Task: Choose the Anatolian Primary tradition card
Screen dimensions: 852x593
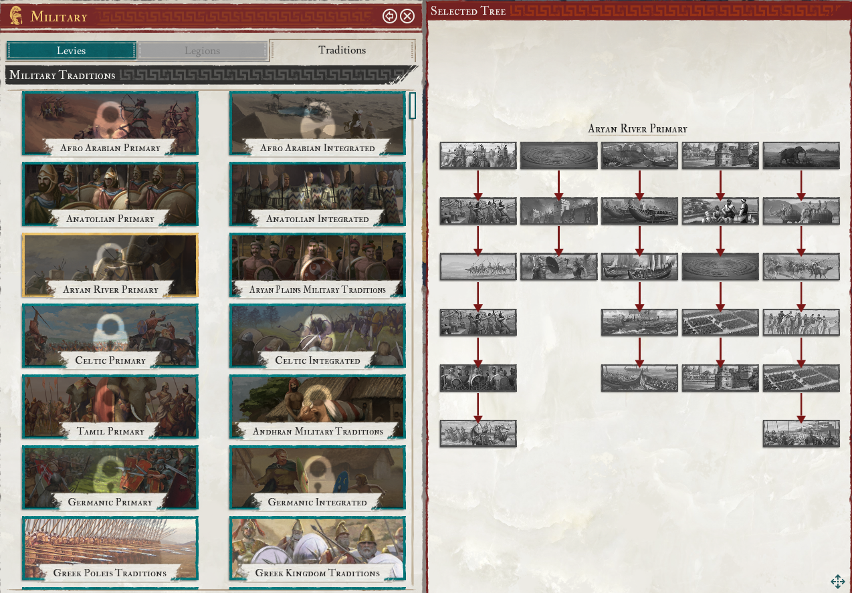Action: (x=110, y=195)
